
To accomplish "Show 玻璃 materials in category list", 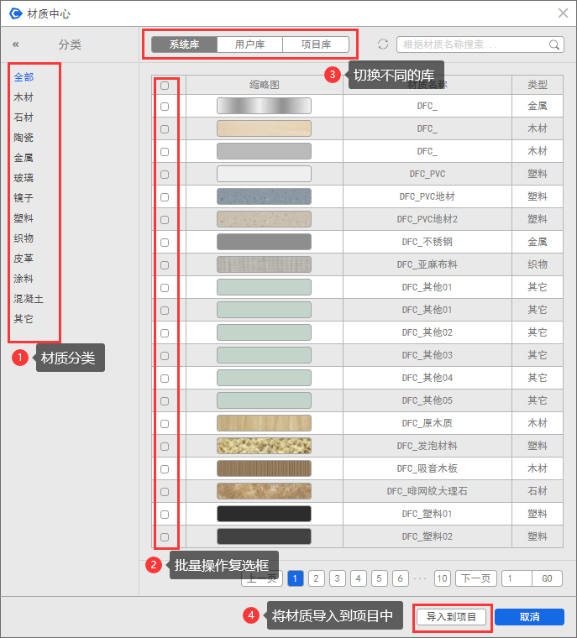I will coord(24,178).
